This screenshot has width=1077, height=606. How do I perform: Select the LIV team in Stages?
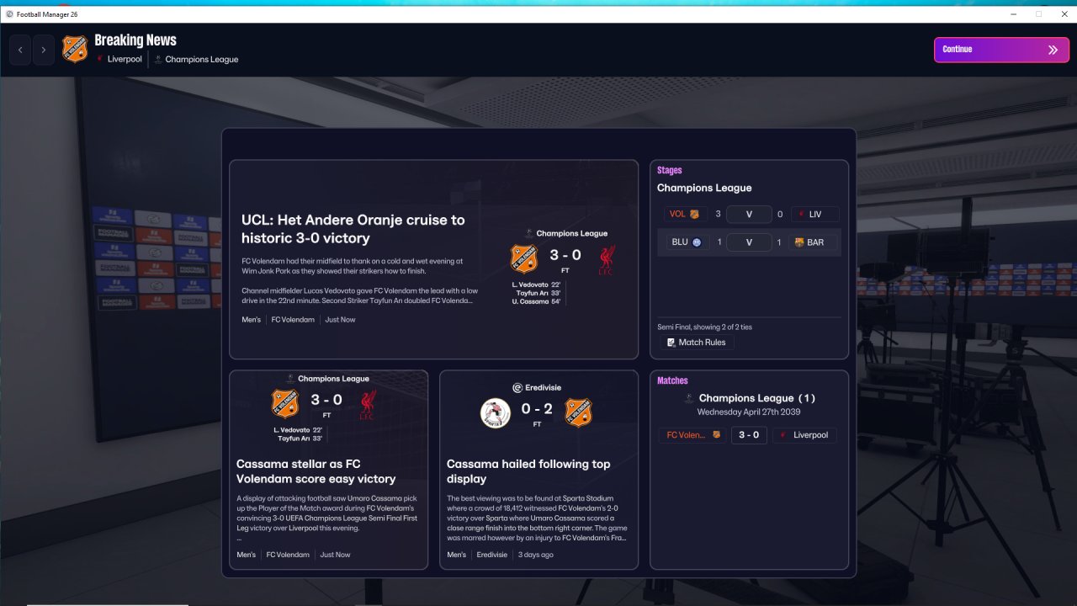(814, 215)
